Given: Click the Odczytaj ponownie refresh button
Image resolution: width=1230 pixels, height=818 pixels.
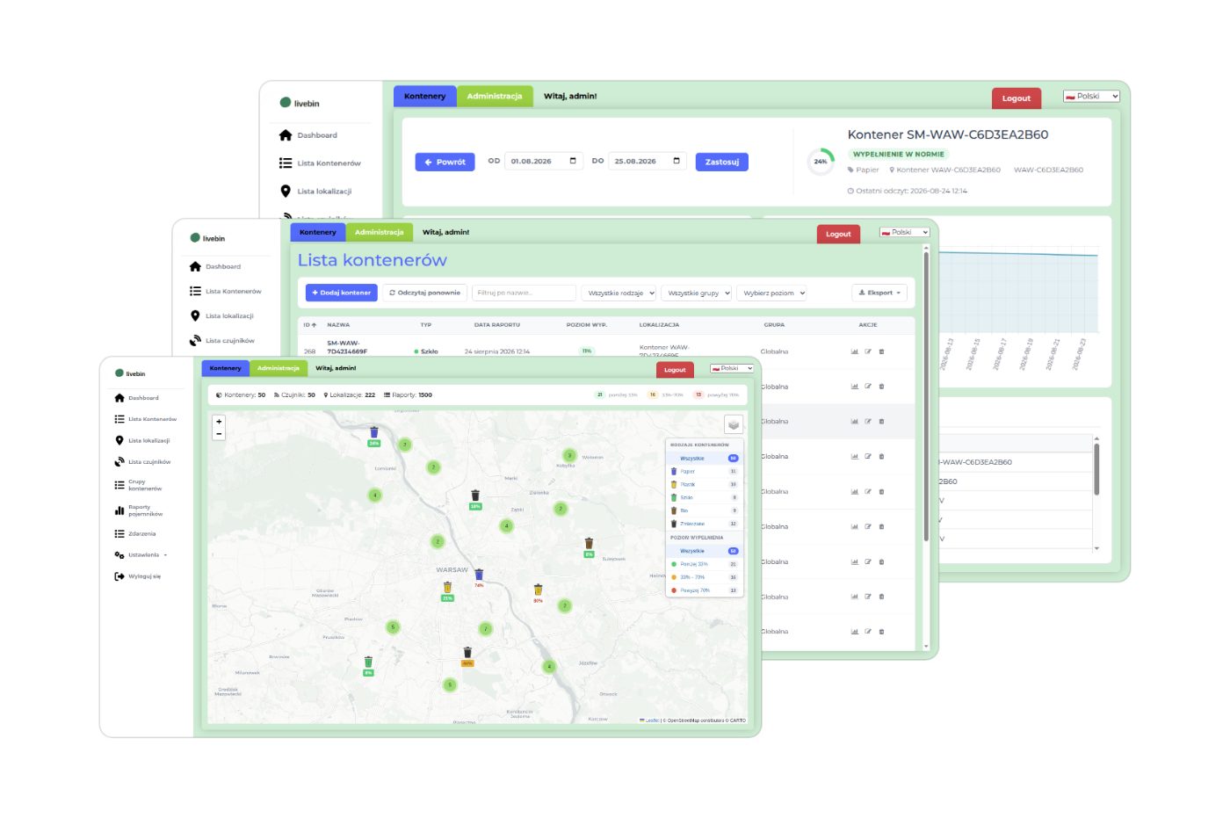Looking at the screenshot, I should tap(425, 293).
